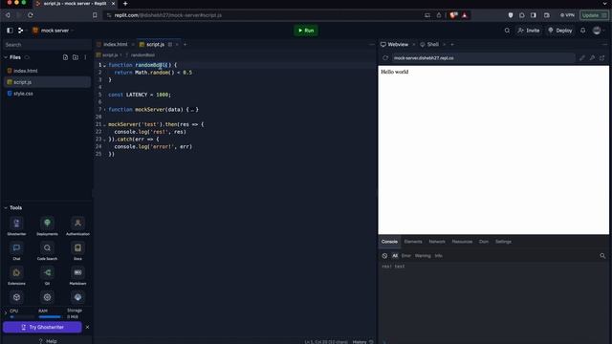
Task: Dismiss the Try Ghostwriter banner
Action: click(87, 327)
